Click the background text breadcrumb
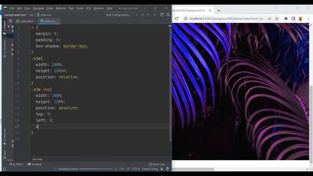 [15, 15]
